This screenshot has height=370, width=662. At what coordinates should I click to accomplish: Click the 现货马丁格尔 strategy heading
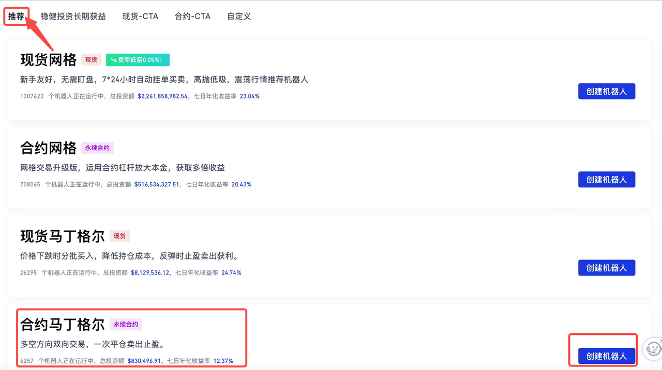click(x=63, y=236)
